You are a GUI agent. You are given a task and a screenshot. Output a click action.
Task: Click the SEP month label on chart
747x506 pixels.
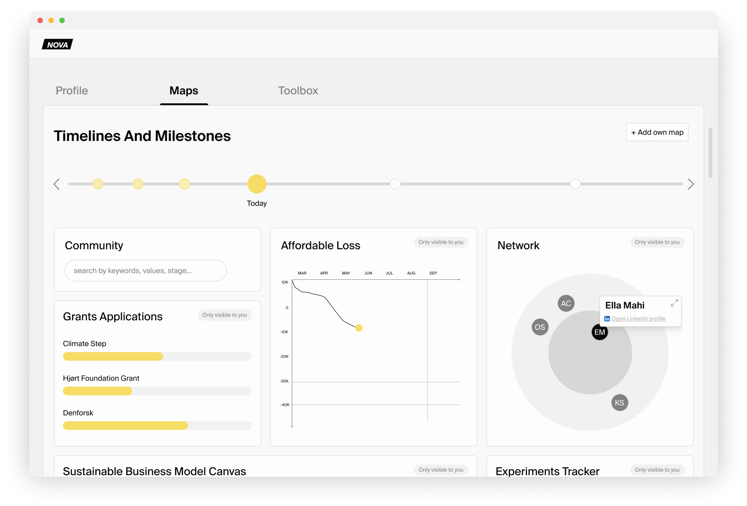tap(433, 273)
